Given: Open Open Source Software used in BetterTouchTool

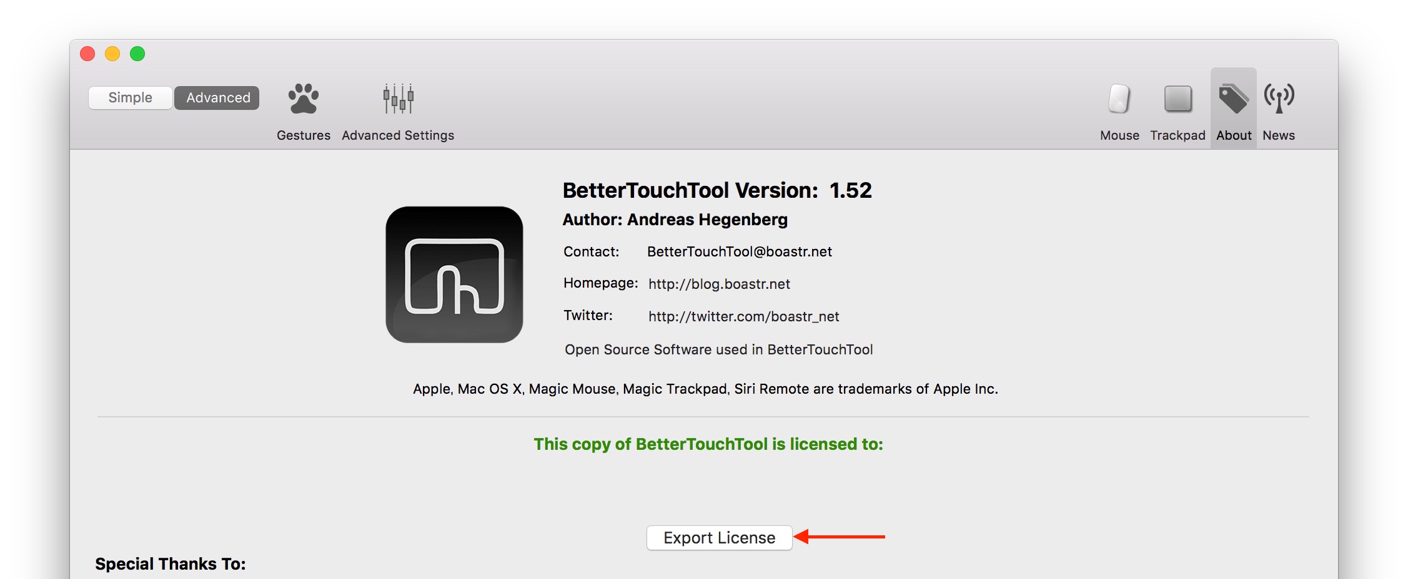Looking at the screenshot, I should (x=719, y=349).
